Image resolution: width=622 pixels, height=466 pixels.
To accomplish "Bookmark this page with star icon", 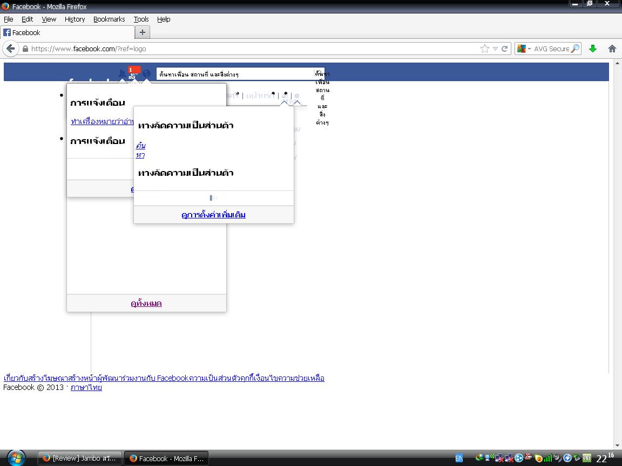I will click(484, 49).
